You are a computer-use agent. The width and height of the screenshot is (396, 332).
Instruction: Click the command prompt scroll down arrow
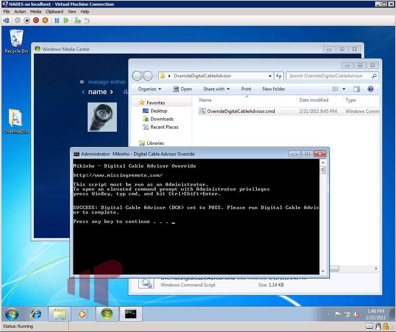(323, 272)
